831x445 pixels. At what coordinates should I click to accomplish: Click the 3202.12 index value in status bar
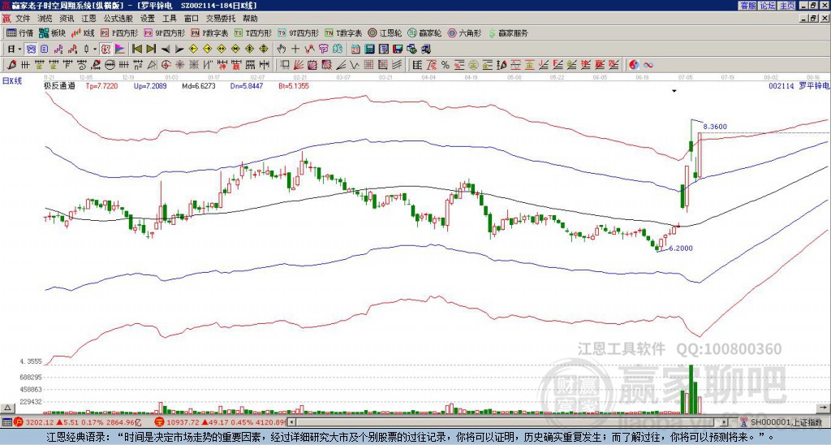(x=40, y=422)
